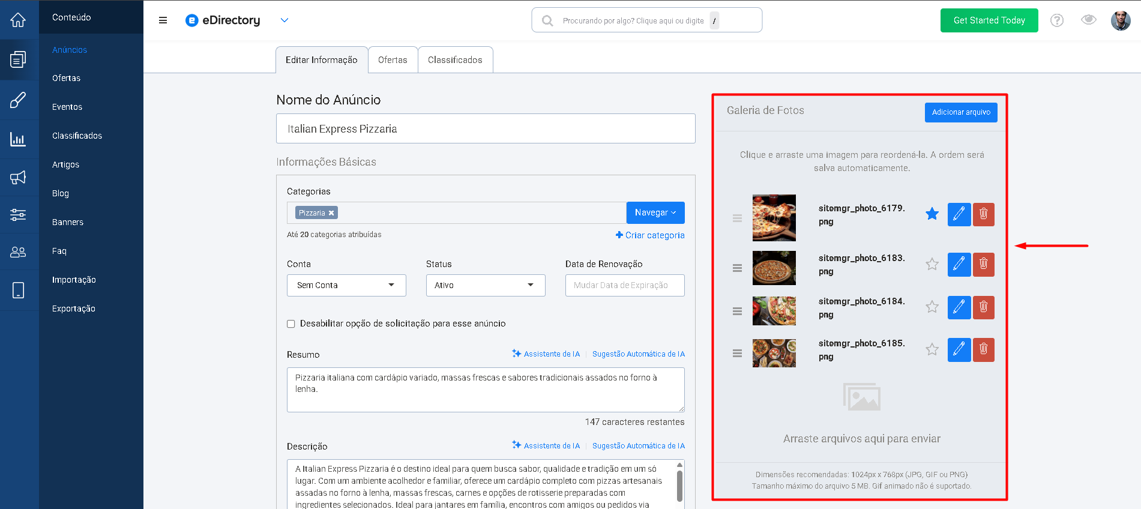The image size is (1141, 509).
Task: Open the mobile device sidebar icon
Action: point(18,290)
